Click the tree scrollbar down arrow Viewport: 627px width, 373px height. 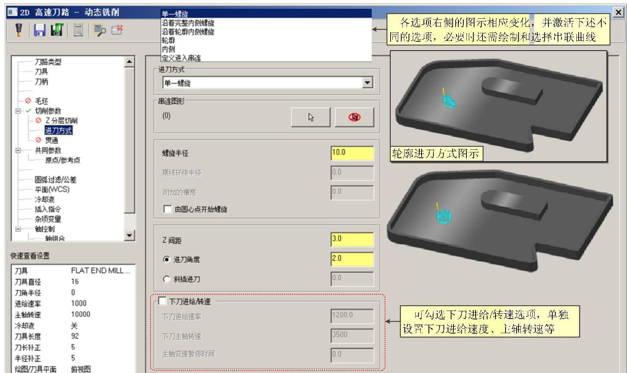pos(130,236)
